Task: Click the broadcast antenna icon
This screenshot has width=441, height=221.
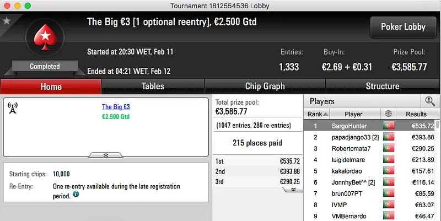Action: pyautogui.click(x=13, y=108)
